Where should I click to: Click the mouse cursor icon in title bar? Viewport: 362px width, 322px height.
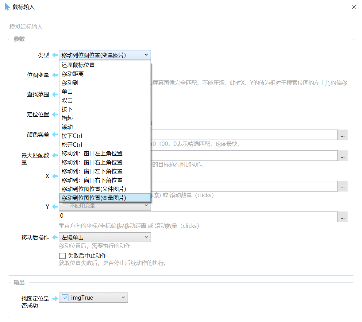7,7
